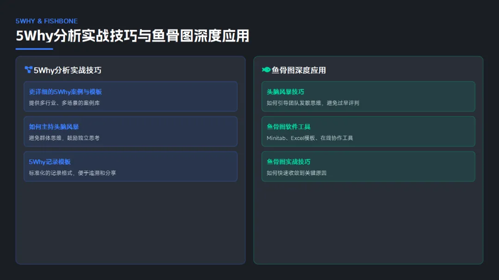Click the "鱼骨图实战技巧" card title
The height and width of the screenshot is (280, 499).
point(289,162)
